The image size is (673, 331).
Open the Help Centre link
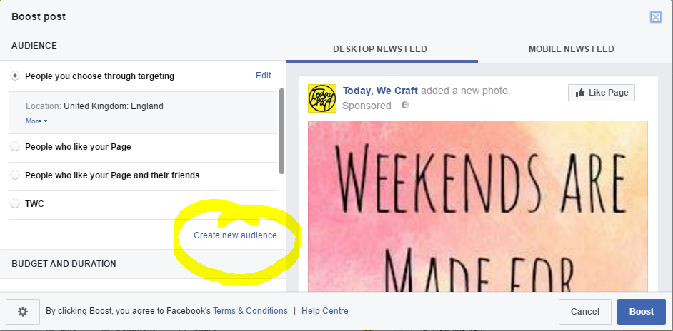(x=325, y=311)
